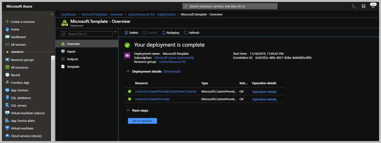Open customContainerProvider/startNewContainer resource link
The height and width of the screenshot is (143, 381).
point(166,92)
